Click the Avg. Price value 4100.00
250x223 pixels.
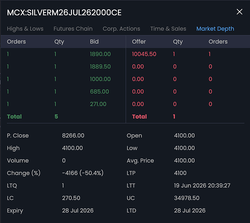184,161
